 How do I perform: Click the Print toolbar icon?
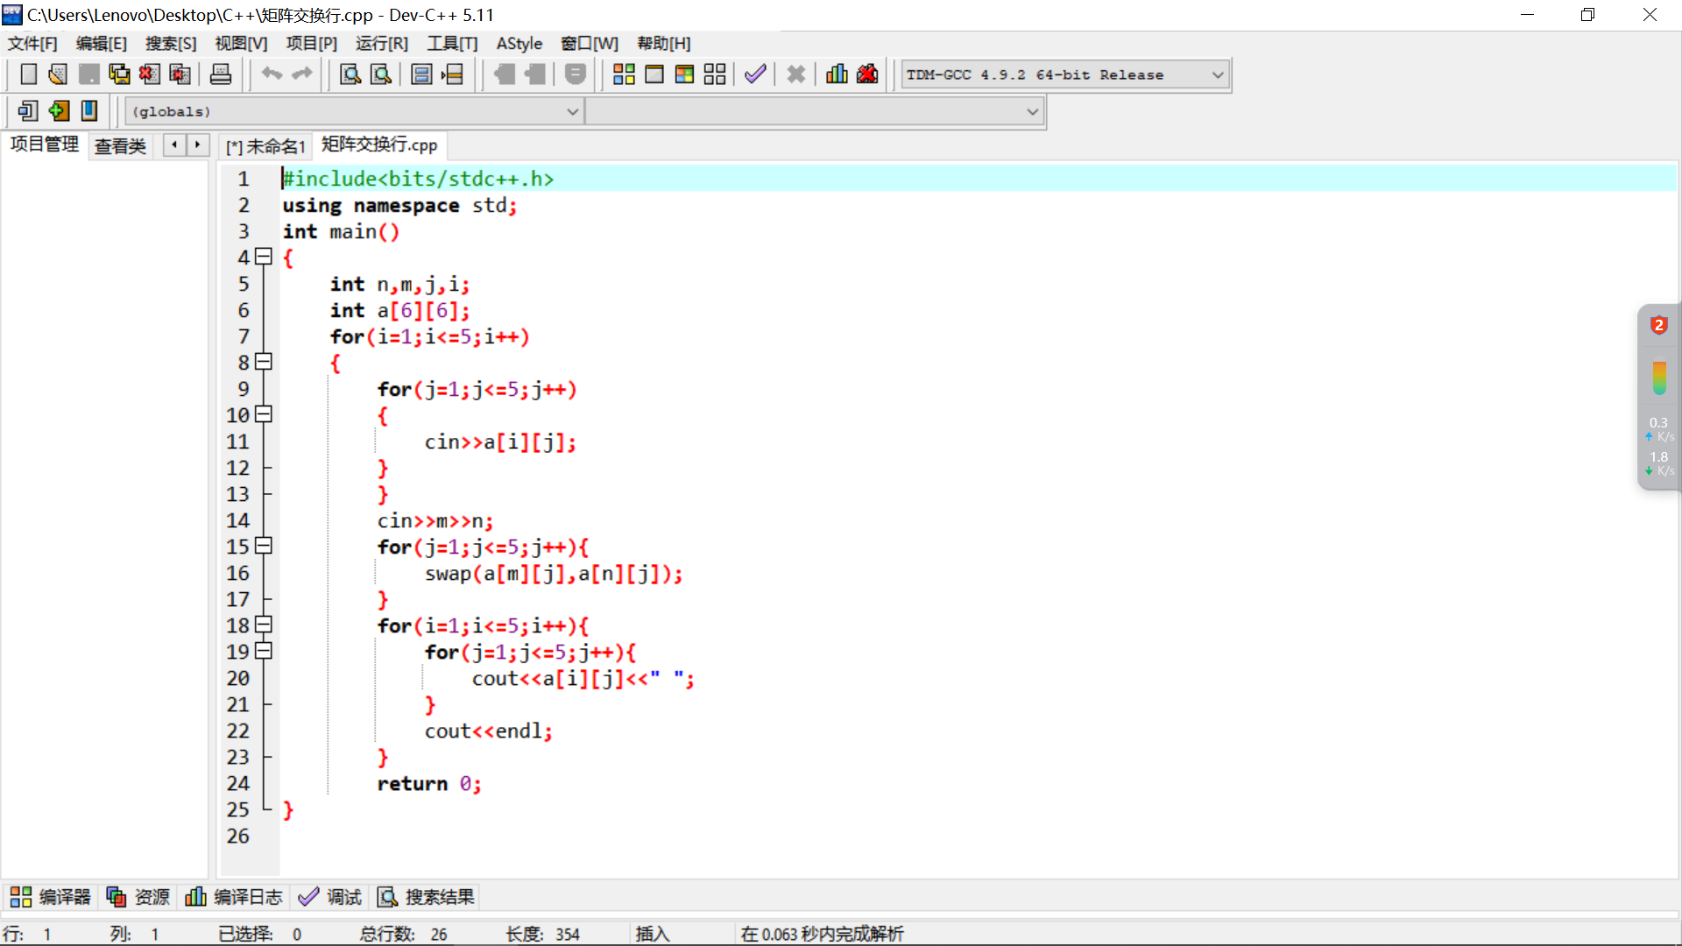[x=221, y=74]
